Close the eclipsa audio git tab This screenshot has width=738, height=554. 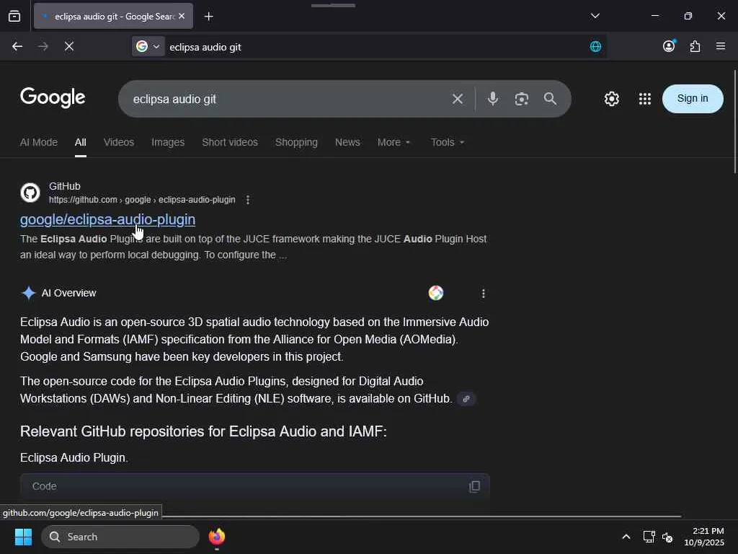tap(182, 16)
